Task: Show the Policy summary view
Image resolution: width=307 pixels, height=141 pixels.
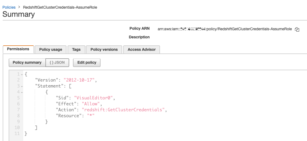Action: 27,63
